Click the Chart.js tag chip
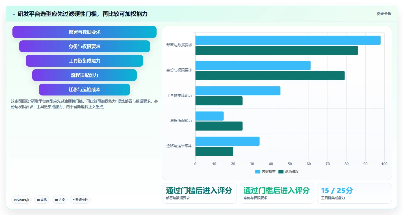Screen dimensions: 403x215 [x=22, y=200]
